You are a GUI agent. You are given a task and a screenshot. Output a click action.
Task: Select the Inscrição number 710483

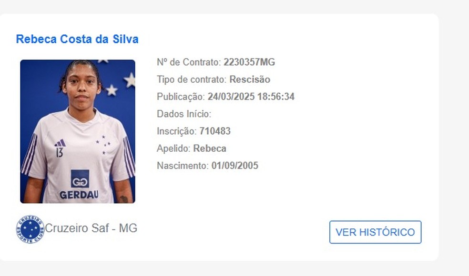point(215,131)
